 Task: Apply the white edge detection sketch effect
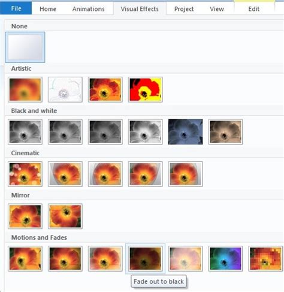[65, 89]
